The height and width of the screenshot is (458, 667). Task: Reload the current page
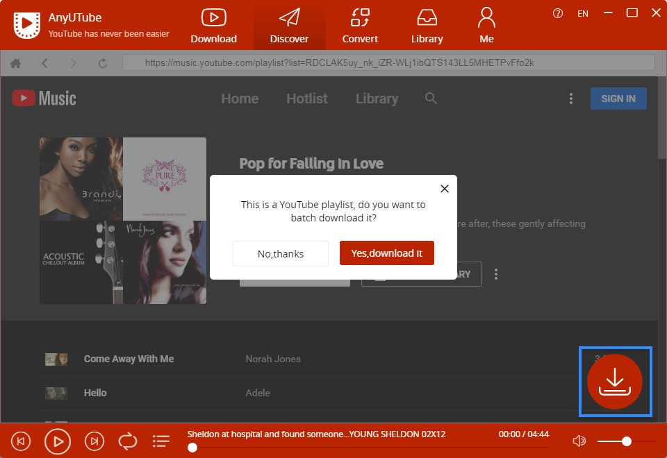coord(103,63)
